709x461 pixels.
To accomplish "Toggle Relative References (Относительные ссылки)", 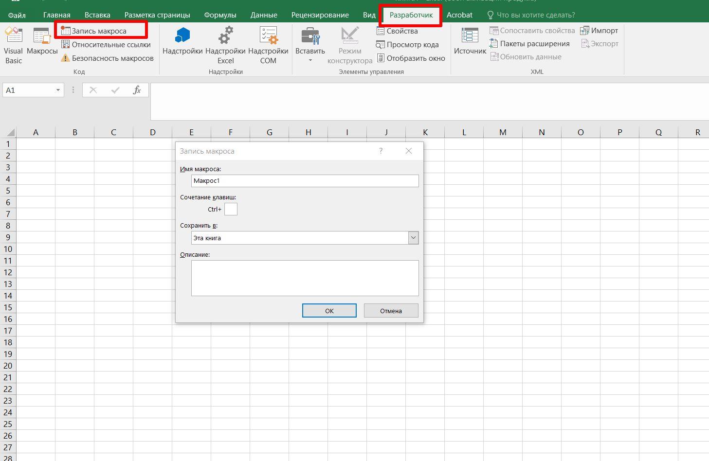I will 106,45.
